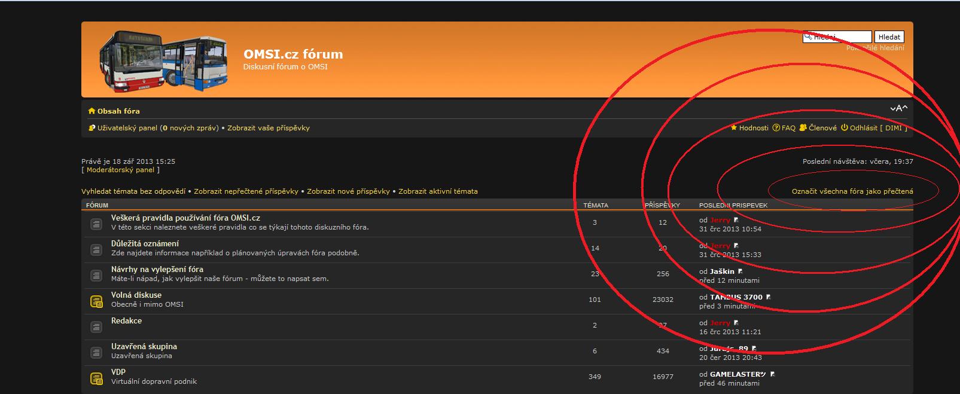Click the unread folder icon beside Volná diskuse

(x=96, y=301)
